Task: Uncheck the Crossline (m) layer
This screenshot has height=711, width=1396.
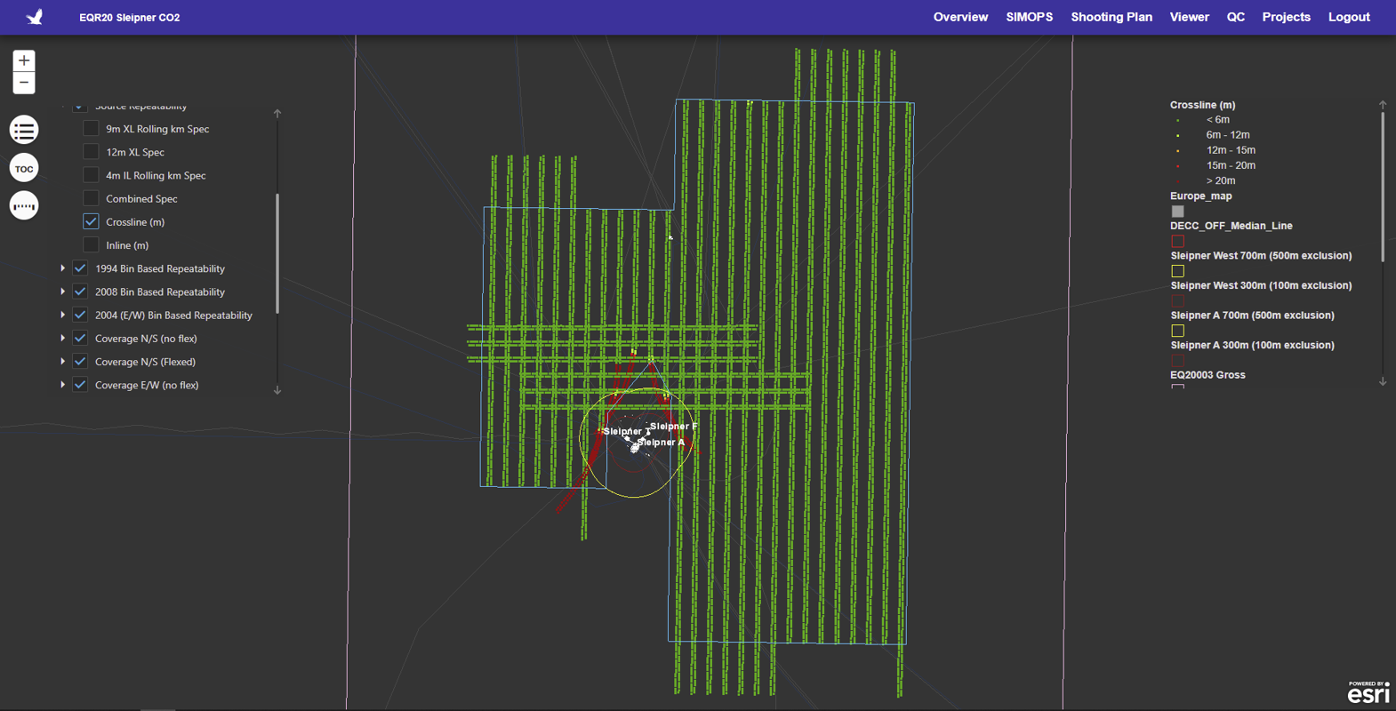Action: click(91, 221)
